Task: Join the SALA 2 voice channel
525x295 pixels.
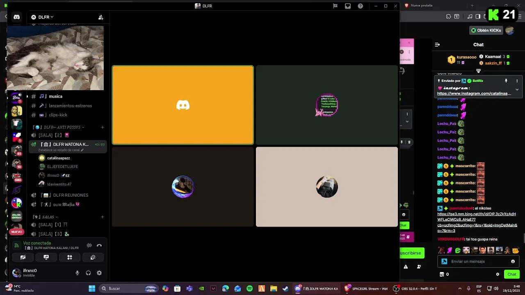Action: [x=68, y=135]
